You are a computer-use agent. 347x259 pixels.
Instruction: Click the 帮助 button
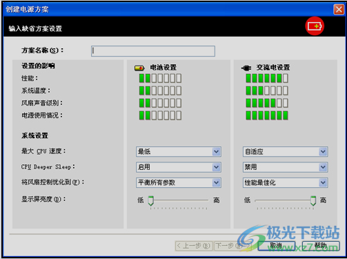pyautogui.click(x=321, y=246)
